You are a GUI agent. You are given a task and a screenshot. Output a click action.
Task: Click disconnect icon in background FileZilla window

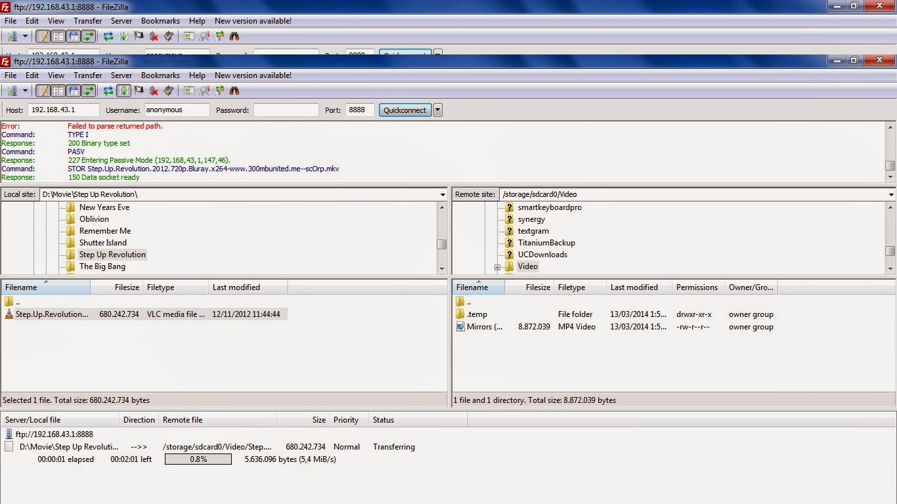pos(154,36)
